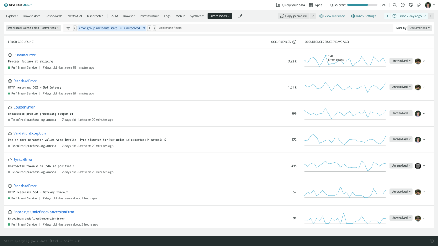
Task: Open Errors Inbox tab menu
Action: [220, 16]
